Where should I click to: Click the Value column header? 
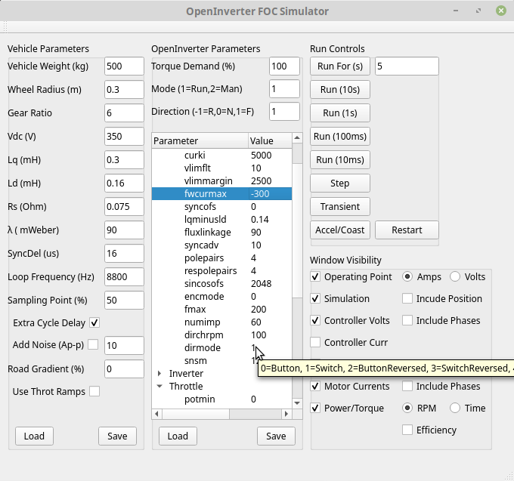[268, 141]
